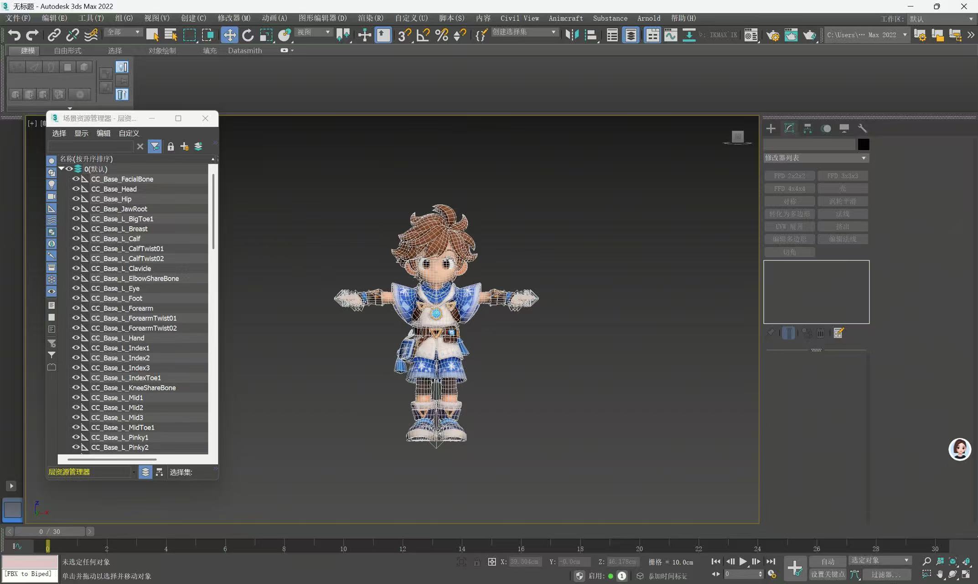Open the Curve Editor icon

coord(670,35)
